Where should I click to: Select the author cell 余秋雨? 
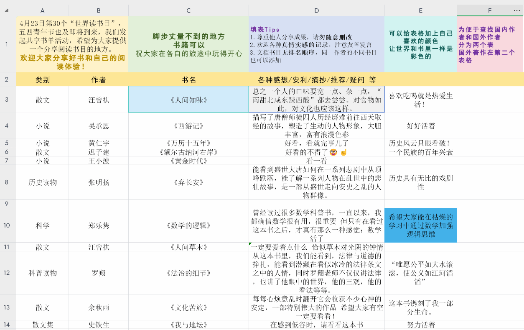click(x=99, y=307)
